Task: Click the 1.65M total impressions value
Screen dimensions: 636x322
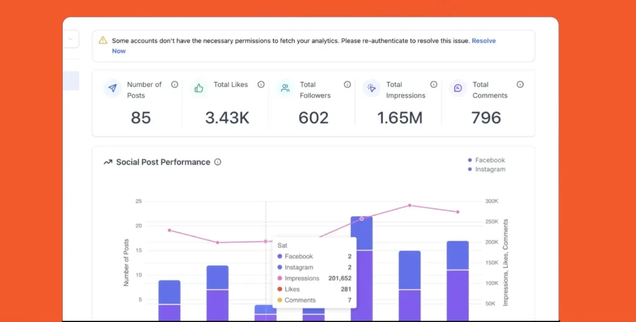Action: pos(400,118)
